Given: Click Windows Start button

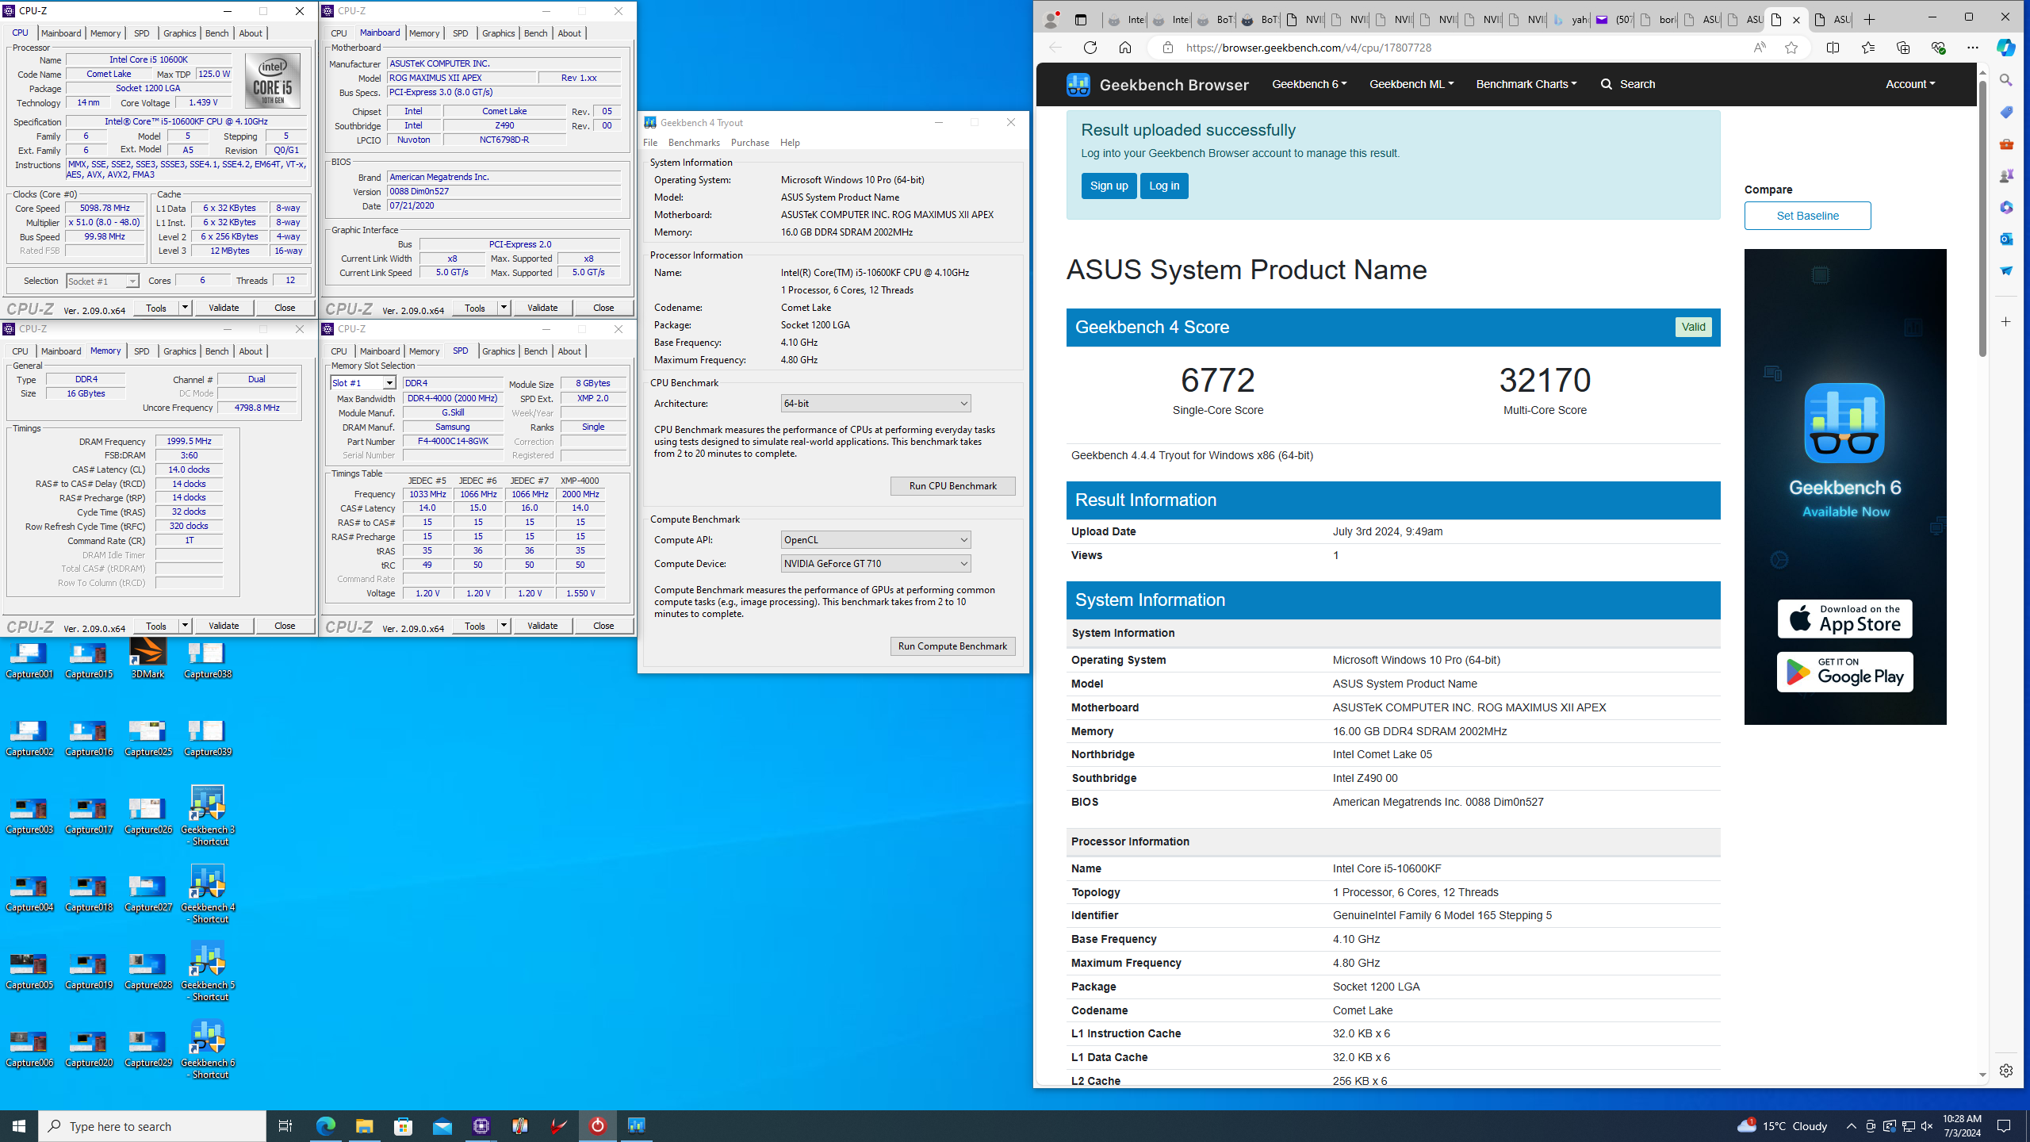Looking at the screenshot, I should point(19,1126).
